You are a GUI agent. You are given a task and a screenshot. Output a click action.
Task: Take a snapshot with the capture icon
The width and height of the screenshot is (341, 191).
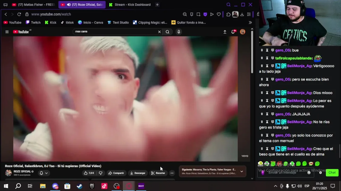(198, 14)
